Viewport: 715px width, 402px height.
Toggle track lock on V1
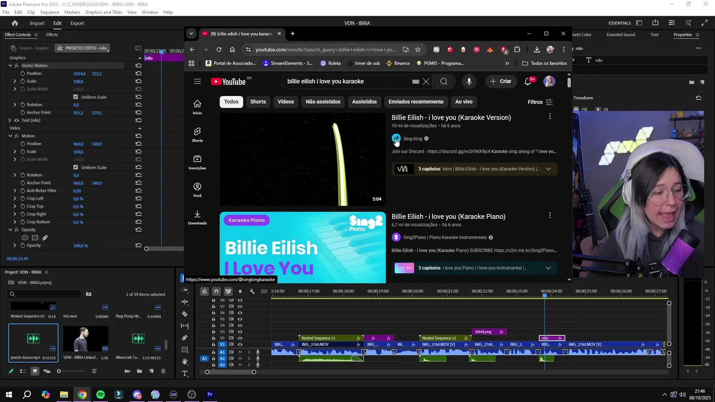click(213, 344)
